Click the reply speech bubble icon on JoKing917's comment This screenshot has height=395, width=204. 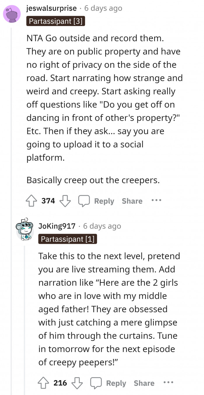coord(96,382)
